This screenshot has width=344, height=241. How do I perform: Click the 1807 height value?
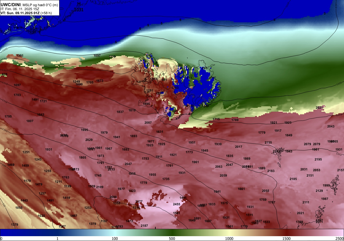(x=30, y=121)
